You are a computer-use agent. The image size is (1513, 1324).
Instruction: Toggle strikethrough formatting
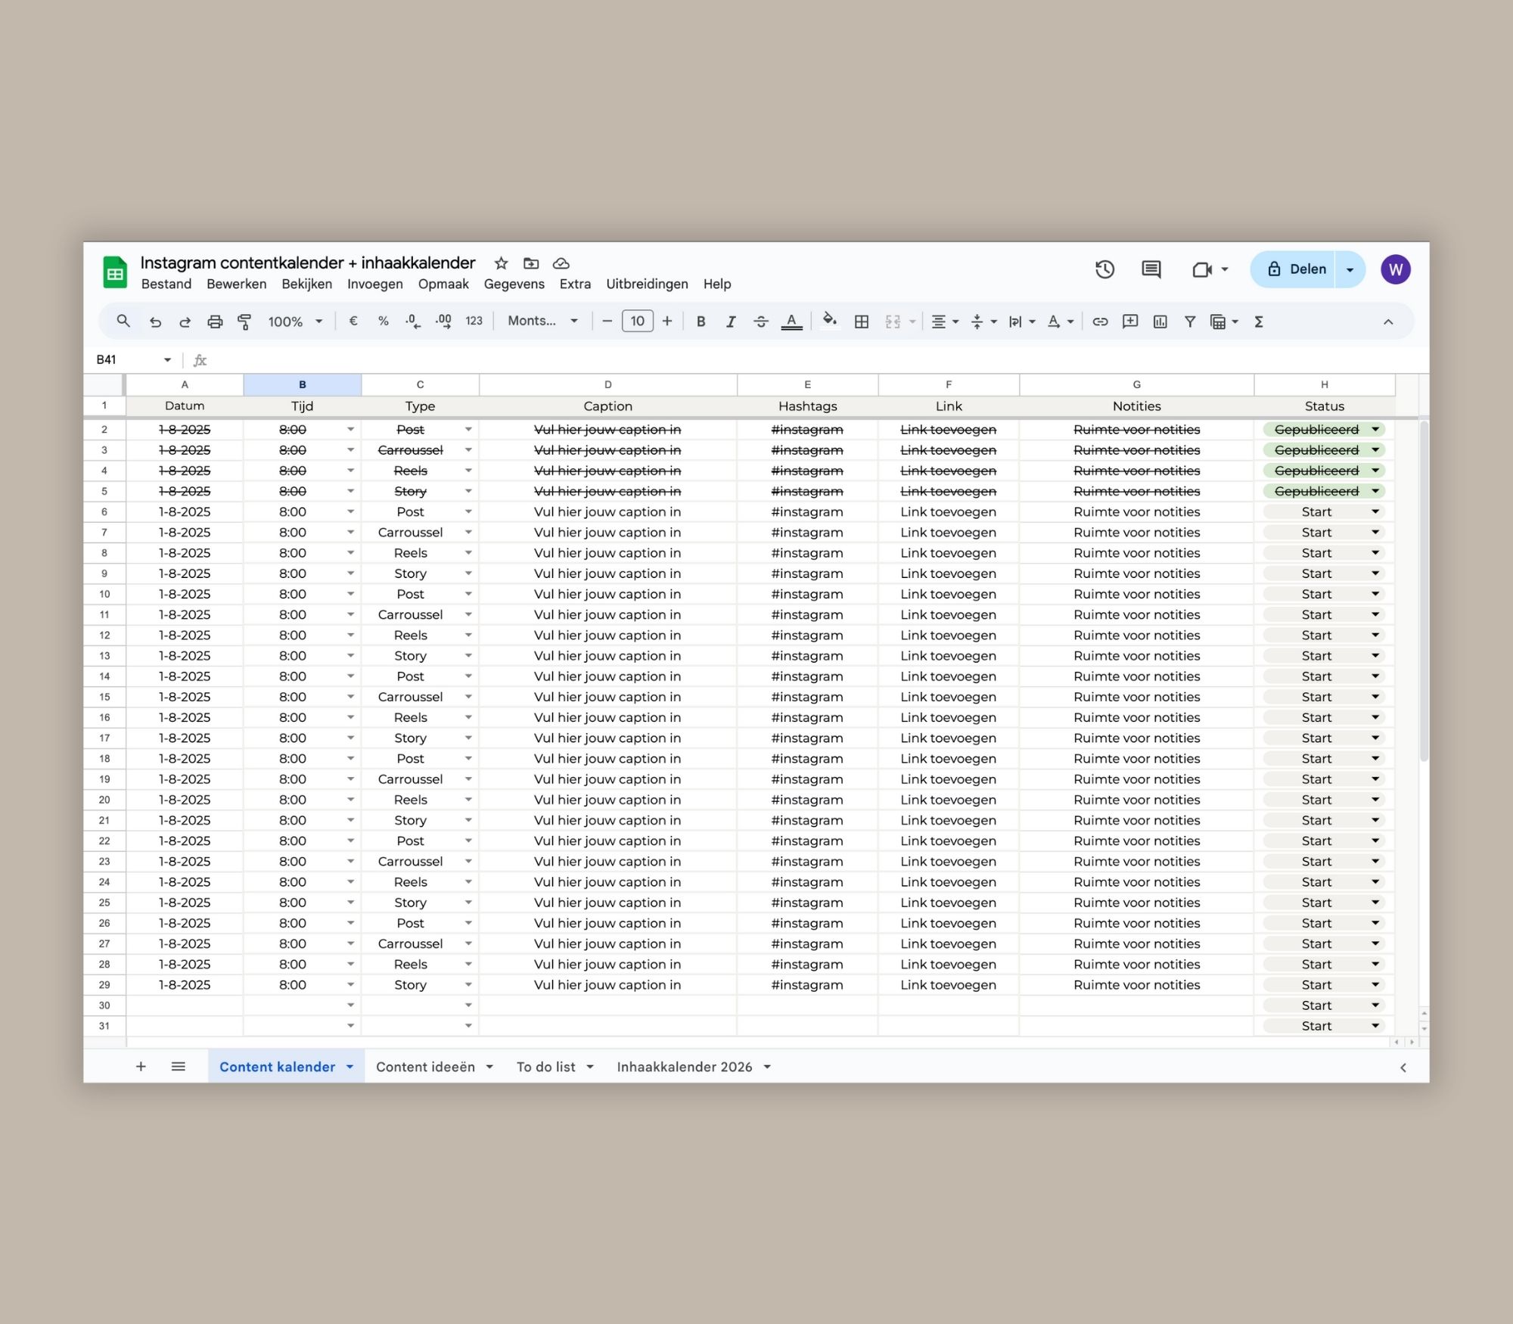click(761, 322)
